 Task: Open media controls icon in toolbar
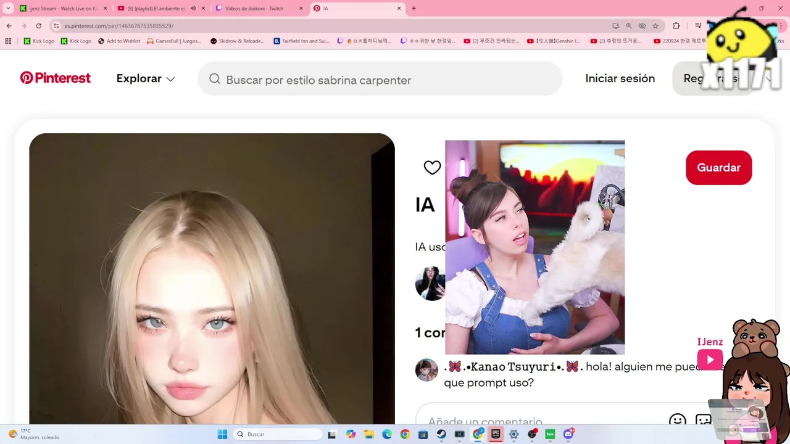pyautogui.click(x=698, y=26)
